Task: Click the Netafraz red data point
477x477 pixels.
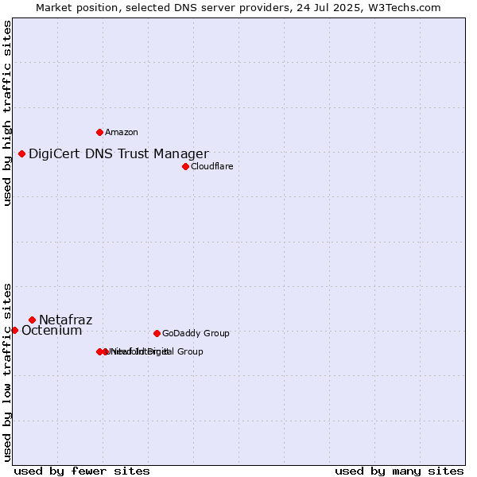Action: point(33,320)
